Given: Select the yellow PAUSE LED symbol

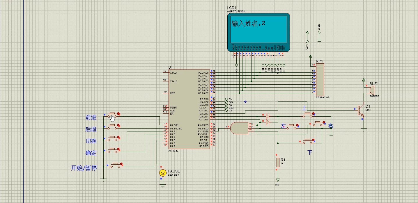Looking at the screenshot, I should [163, 173].
